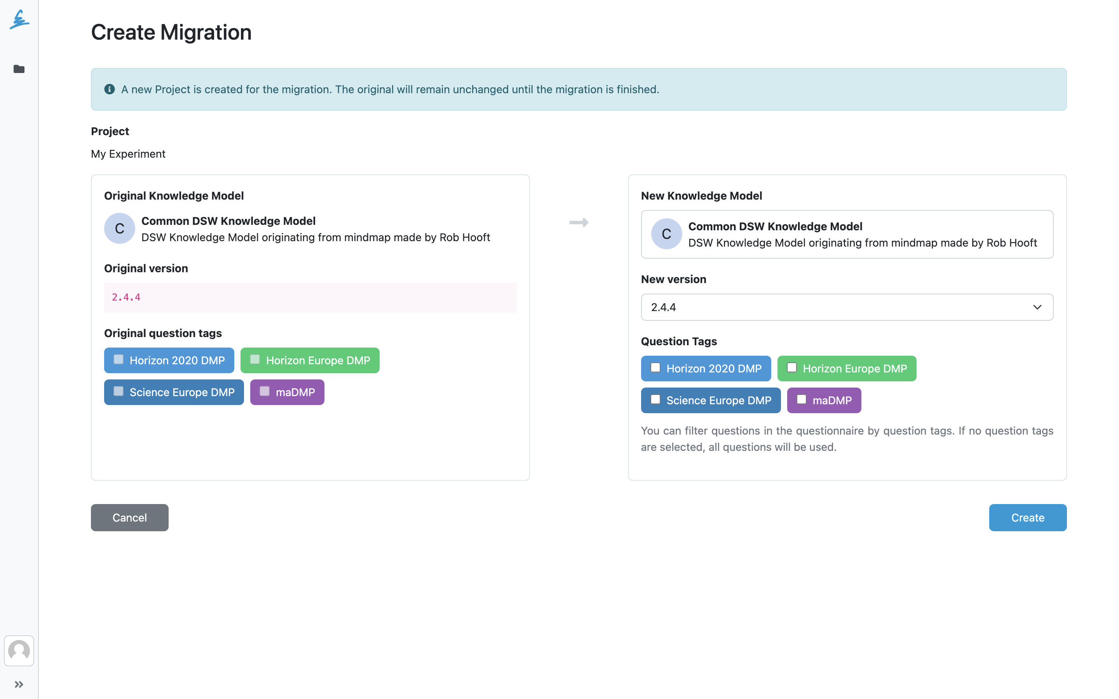The width and height of the screenshot is (1119, 699).
Task: Click the Original version label
Action: pyautogui.click(x=146, y=269)
